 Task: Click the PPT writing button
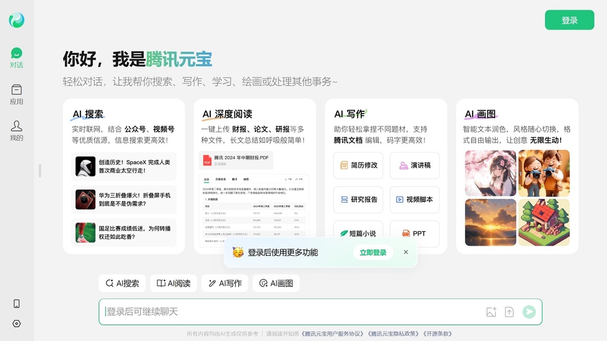click(x=415, y=234)
